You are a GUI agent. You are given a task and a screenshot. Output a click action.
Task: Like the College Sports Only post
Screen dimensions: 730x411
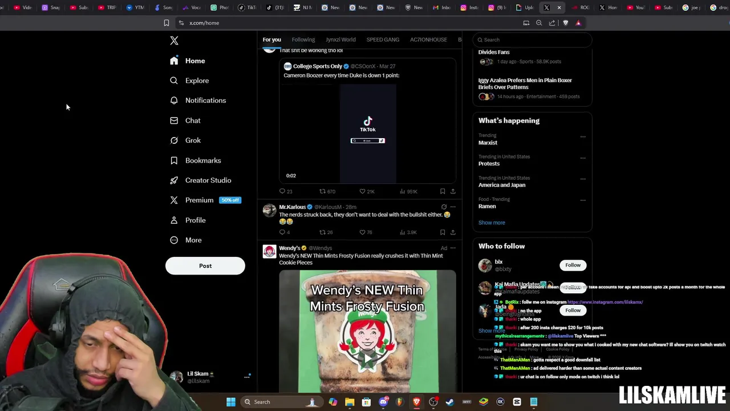[367, 191]
